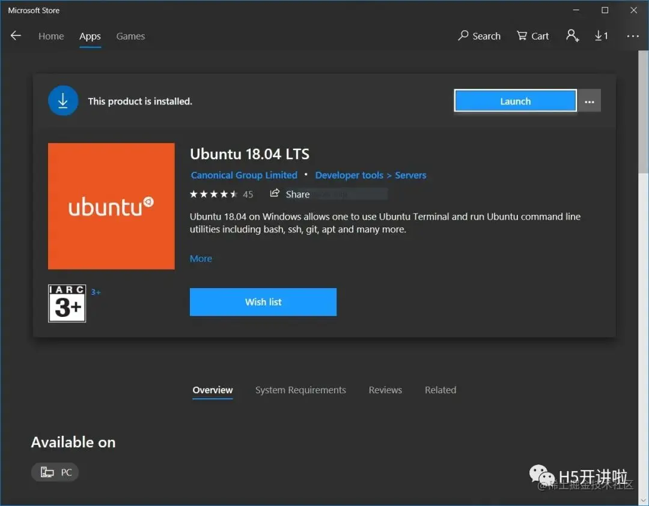This screenshot has height=506, width=649.
Task: Select the Overview tab
Action: (212, 390)
